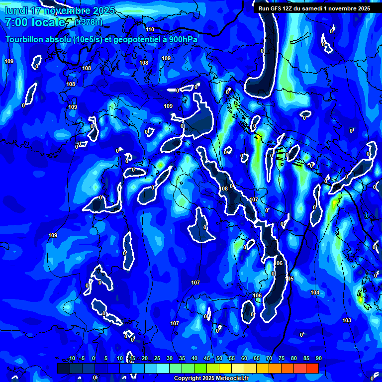Click the (+378h) forecast offset label
382x382 pixels.
[x=88, y=22]
